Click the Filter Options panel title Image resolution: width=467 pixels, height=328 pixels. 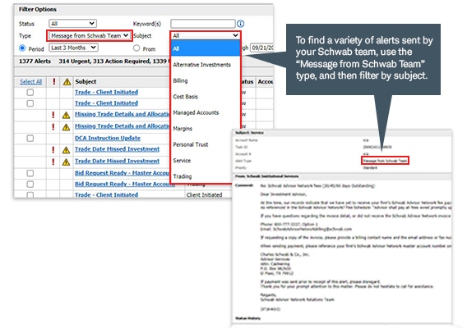pyautogui.click(x=38, y=9)
